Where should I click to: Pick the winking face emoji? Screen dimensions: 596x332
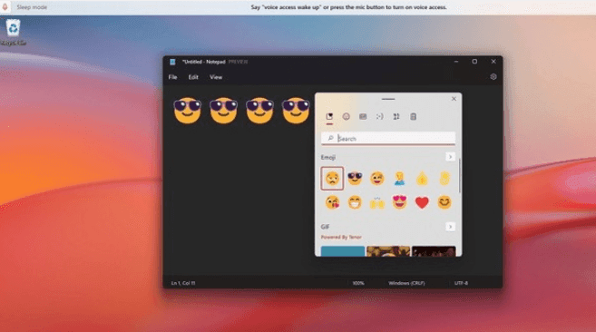click(377, 179)
